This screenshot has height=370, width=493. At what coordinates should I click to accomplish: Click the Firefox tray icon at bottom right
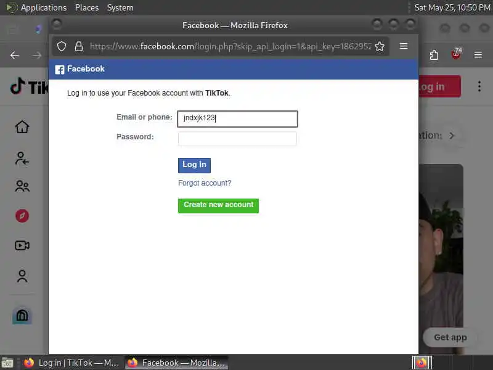(x=422, y=363)
